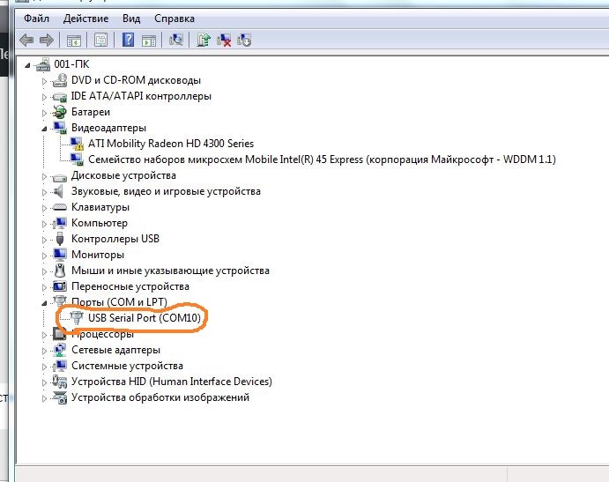Click the network adapters category icon

59,350
